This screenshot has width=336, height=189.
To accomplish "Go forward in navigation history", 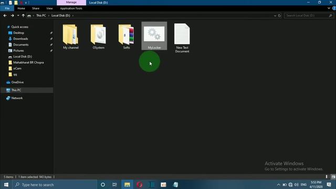I will point(12,15).
